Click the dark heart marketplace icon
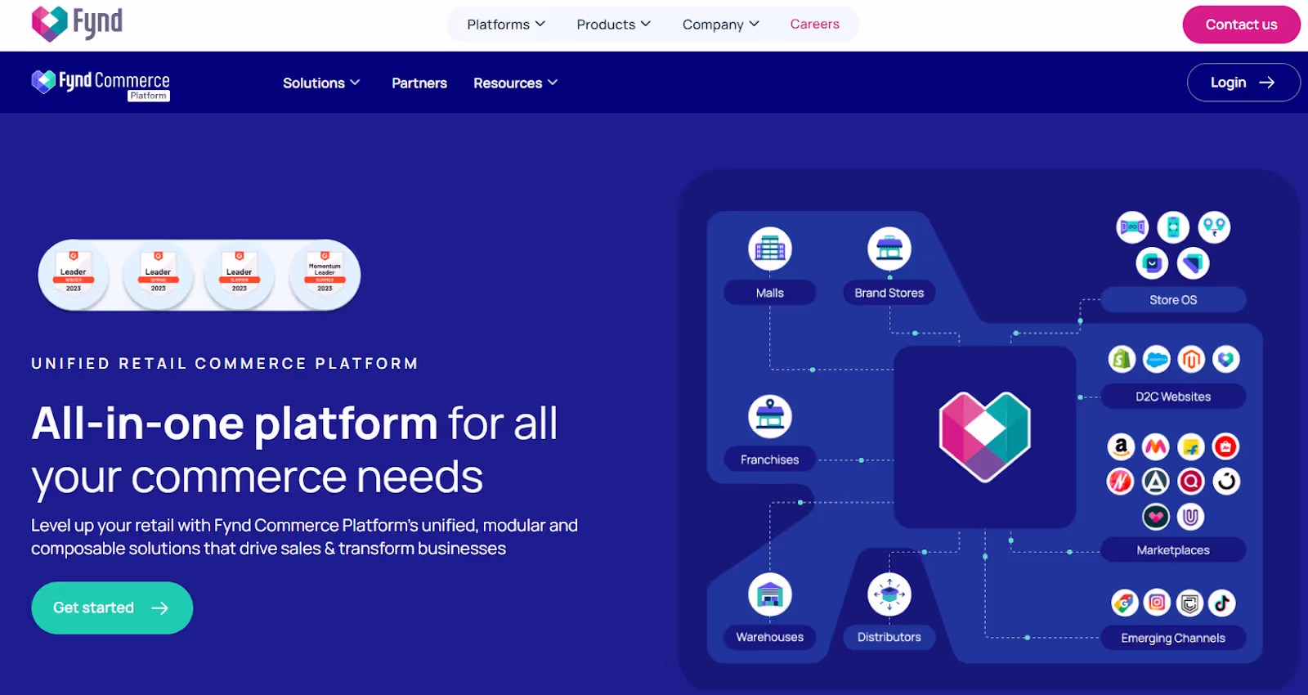Viewport: 1308px width, 695px height. click(x=1155, y=517)
